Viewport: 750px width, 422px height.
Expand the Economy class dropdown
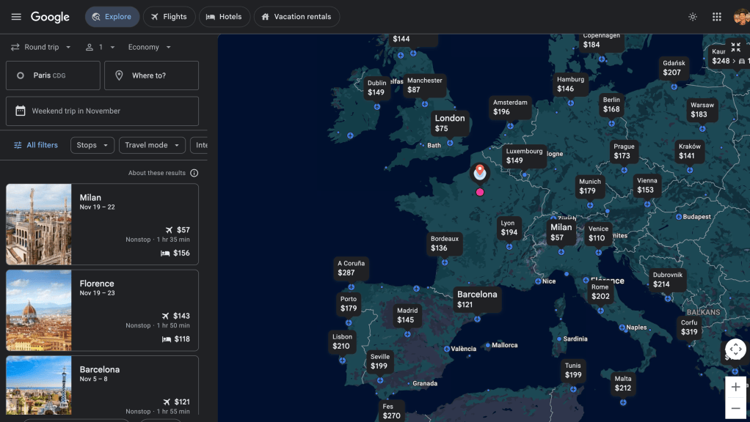point(149,48)
